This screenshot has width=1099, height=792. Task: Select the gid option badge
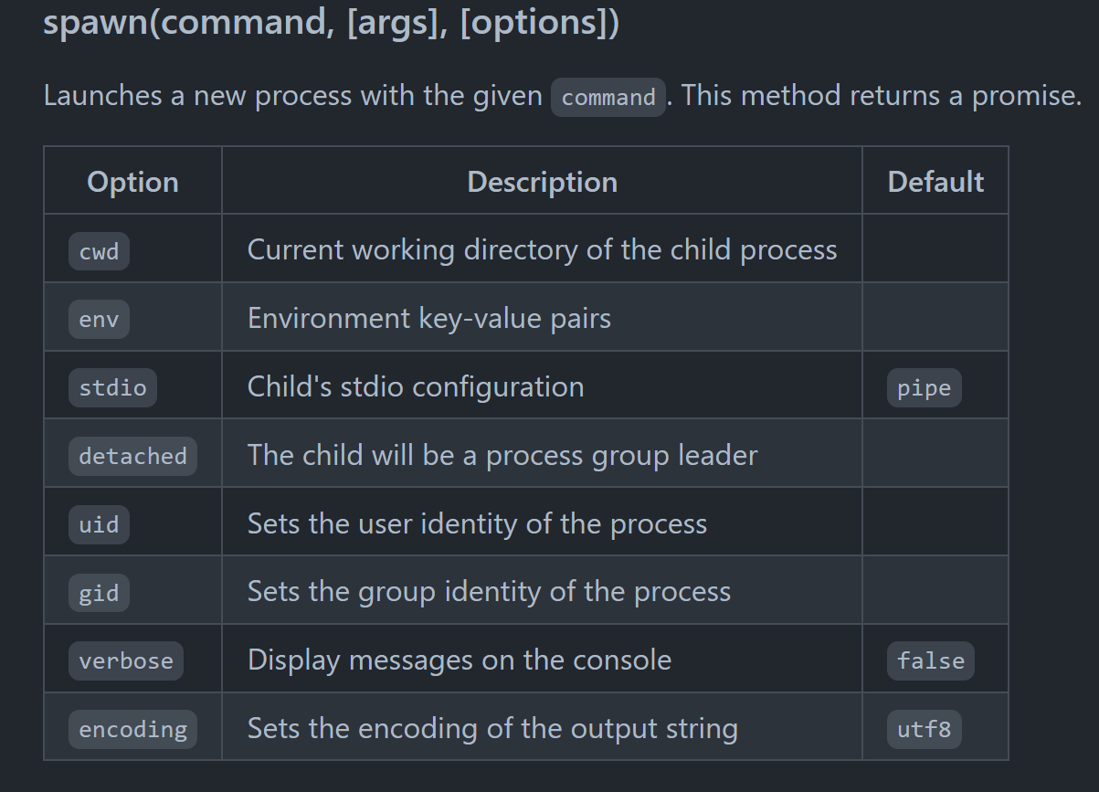[x=99, y=593]
